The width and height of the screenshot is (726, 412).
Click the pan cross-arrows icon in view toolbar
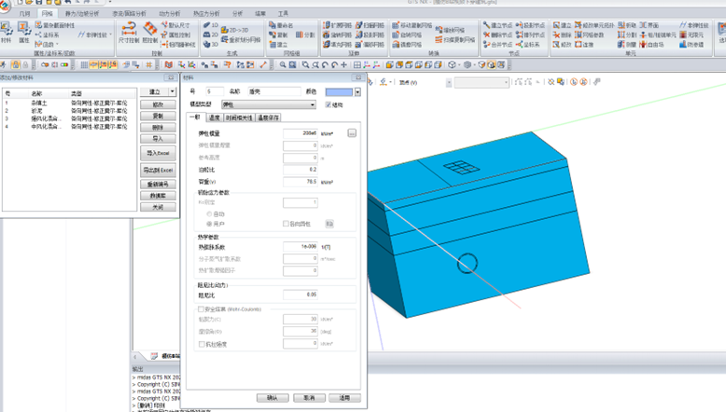click(344, 65)
